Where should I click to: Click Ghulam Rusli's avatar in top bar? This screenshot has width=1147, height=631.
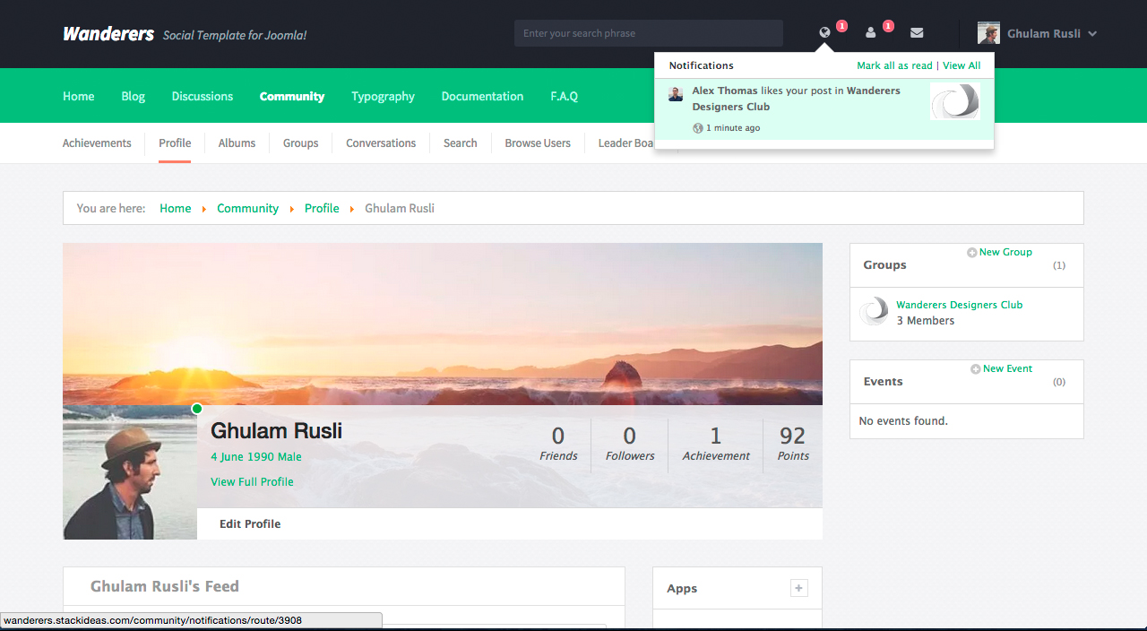[988, 33]
